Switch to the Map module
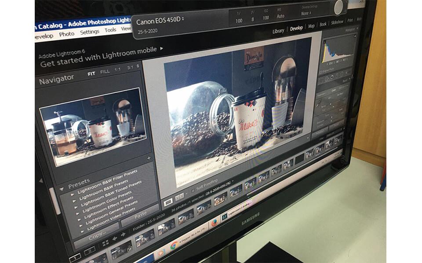The image size is (422, 263). pyautogui.click(x=311, y=26)
